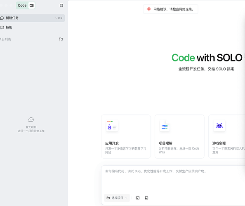Click the slash command icon in input bar
The width and height of the screenshot is (245, 206).
(138, 198)
